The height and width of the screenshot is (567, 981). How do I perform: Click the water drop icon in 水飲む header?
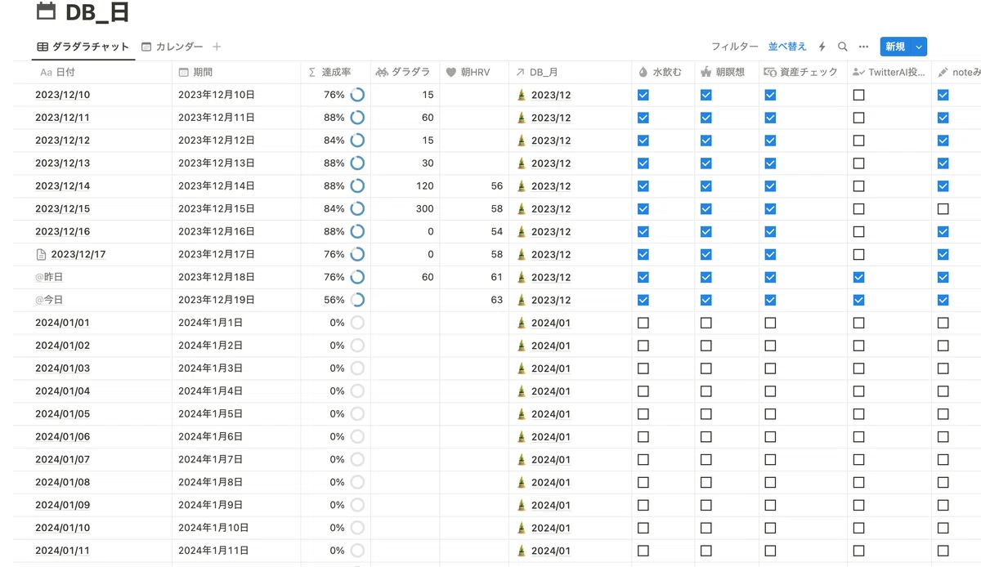coord(643,72)
